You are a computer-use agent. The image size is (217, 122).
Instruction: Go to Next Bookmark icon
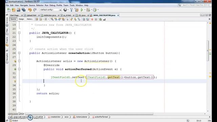pyautogui.click(x=75, y=19)
